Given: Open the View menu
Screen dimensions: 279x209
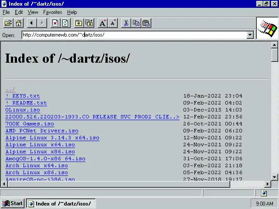Looking at the screenshot, I should [33, 12].
